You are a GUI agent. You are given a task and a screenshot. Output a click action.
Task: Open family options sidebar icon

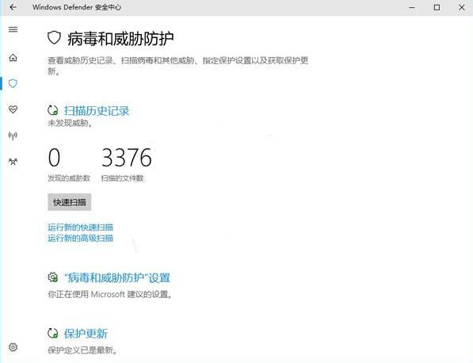click(x=13, y=162)
